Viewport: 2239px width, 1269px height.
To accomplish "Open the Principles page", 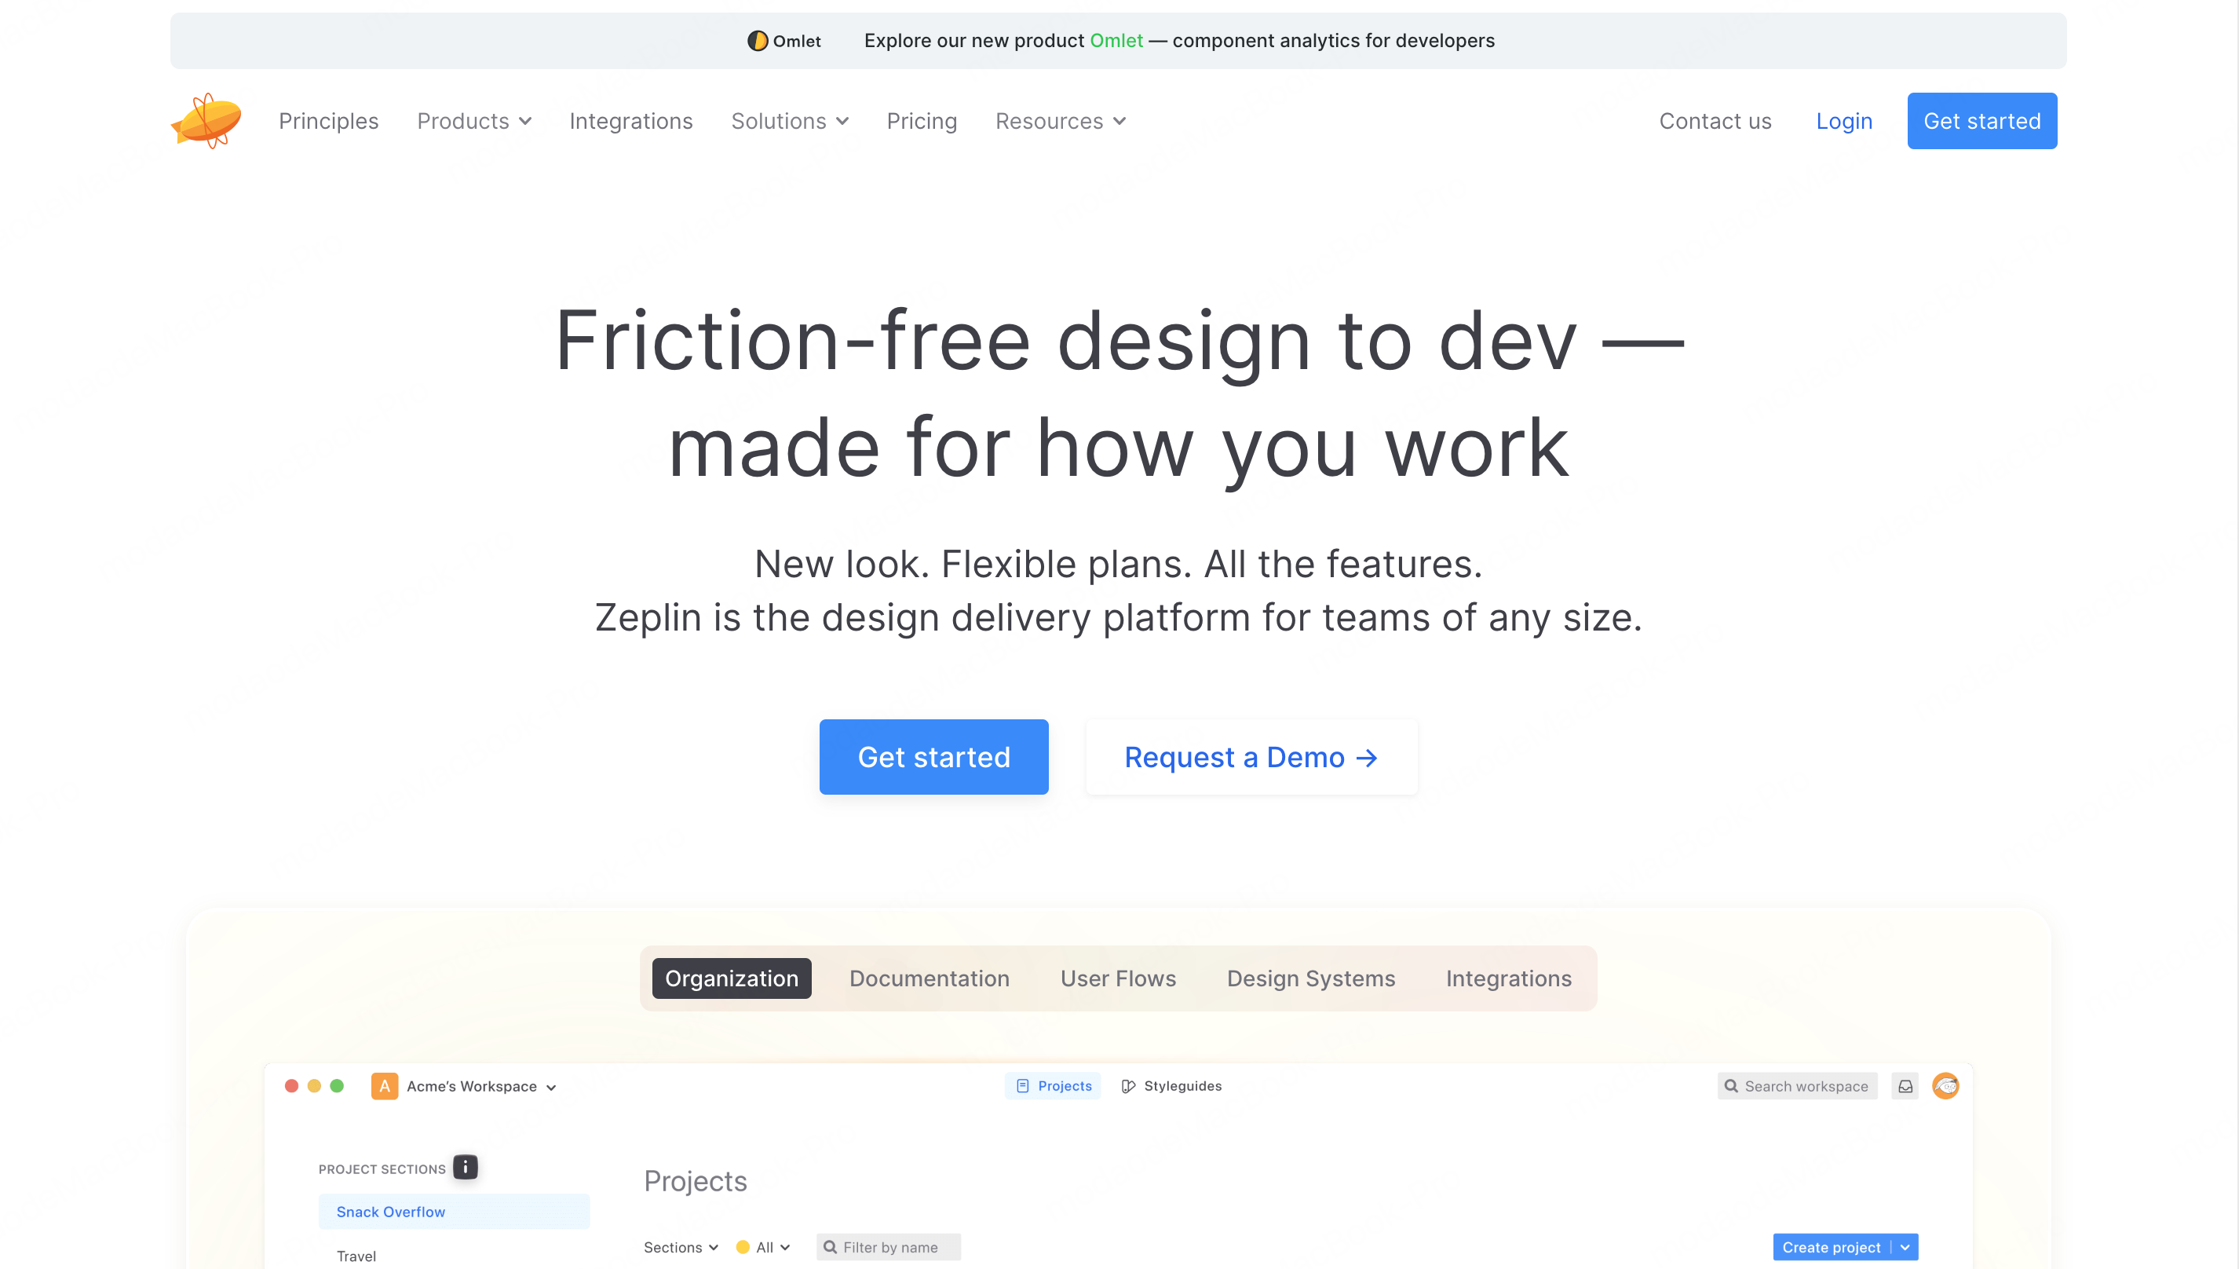I will 328,121.
